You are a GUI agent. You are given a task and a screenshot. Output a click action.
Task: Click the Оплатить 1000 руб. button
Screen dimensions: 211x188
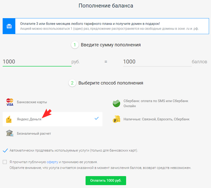pos(106,181)
